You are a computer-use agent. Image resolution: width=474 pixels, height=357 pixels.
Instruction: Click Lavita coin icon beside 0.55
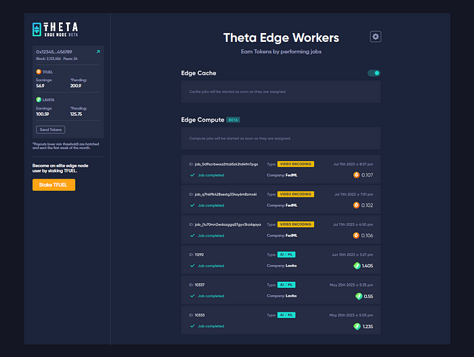click(x=359, y=296)
